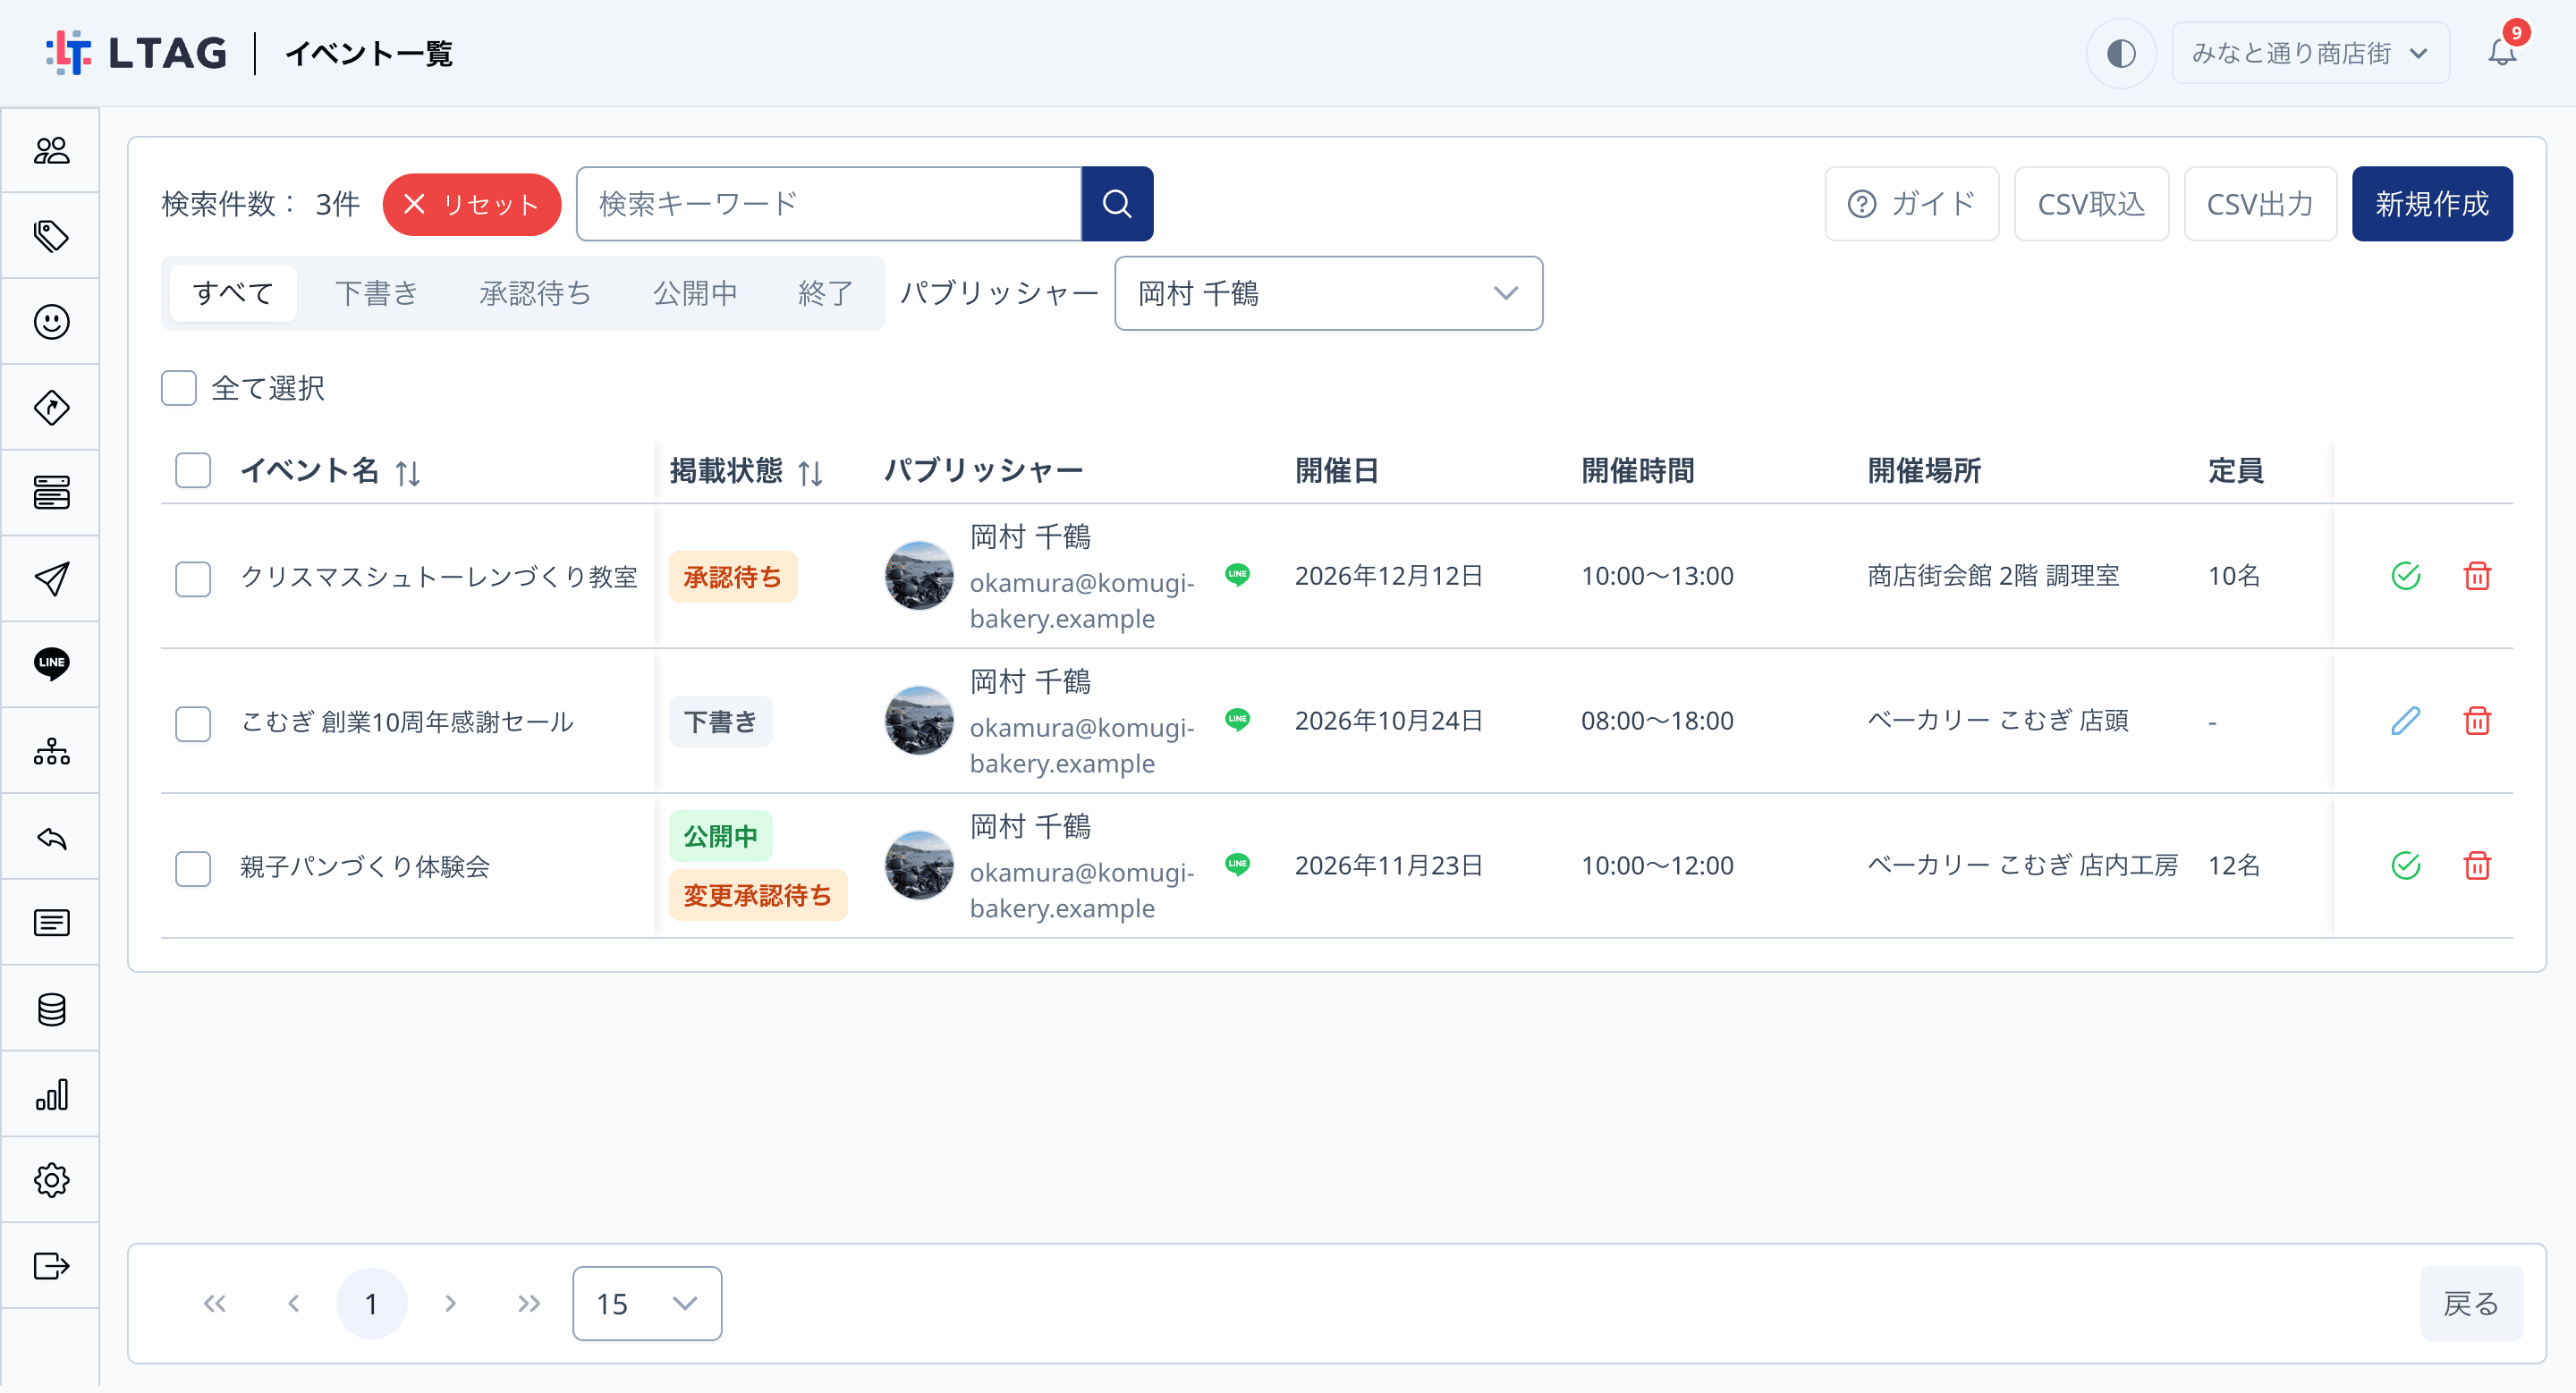Viewport: 2576px width, 1393px height.
Task: Click the 変更承認待ち status badge
Action: pyautogui.click(x=757, y=895)
